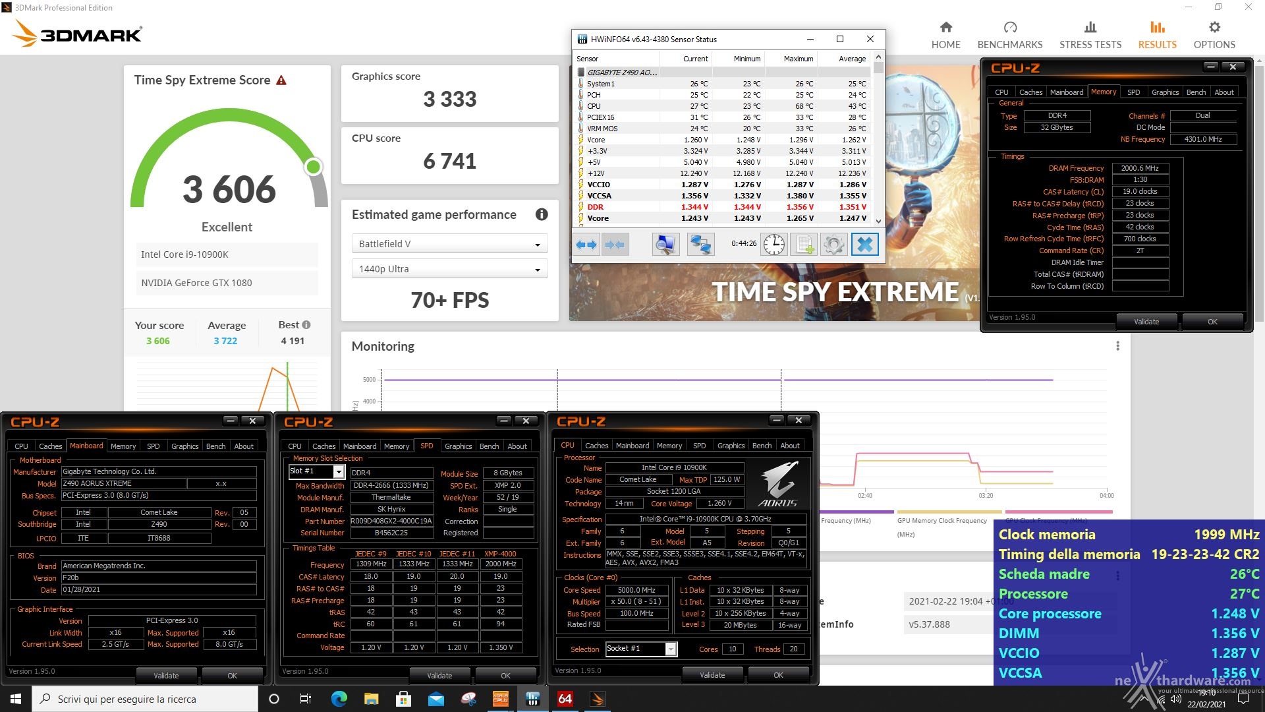The height and width of the screenshot is (712, 1265).
Task: Open Windows Start menu
Action: (16, 699)
